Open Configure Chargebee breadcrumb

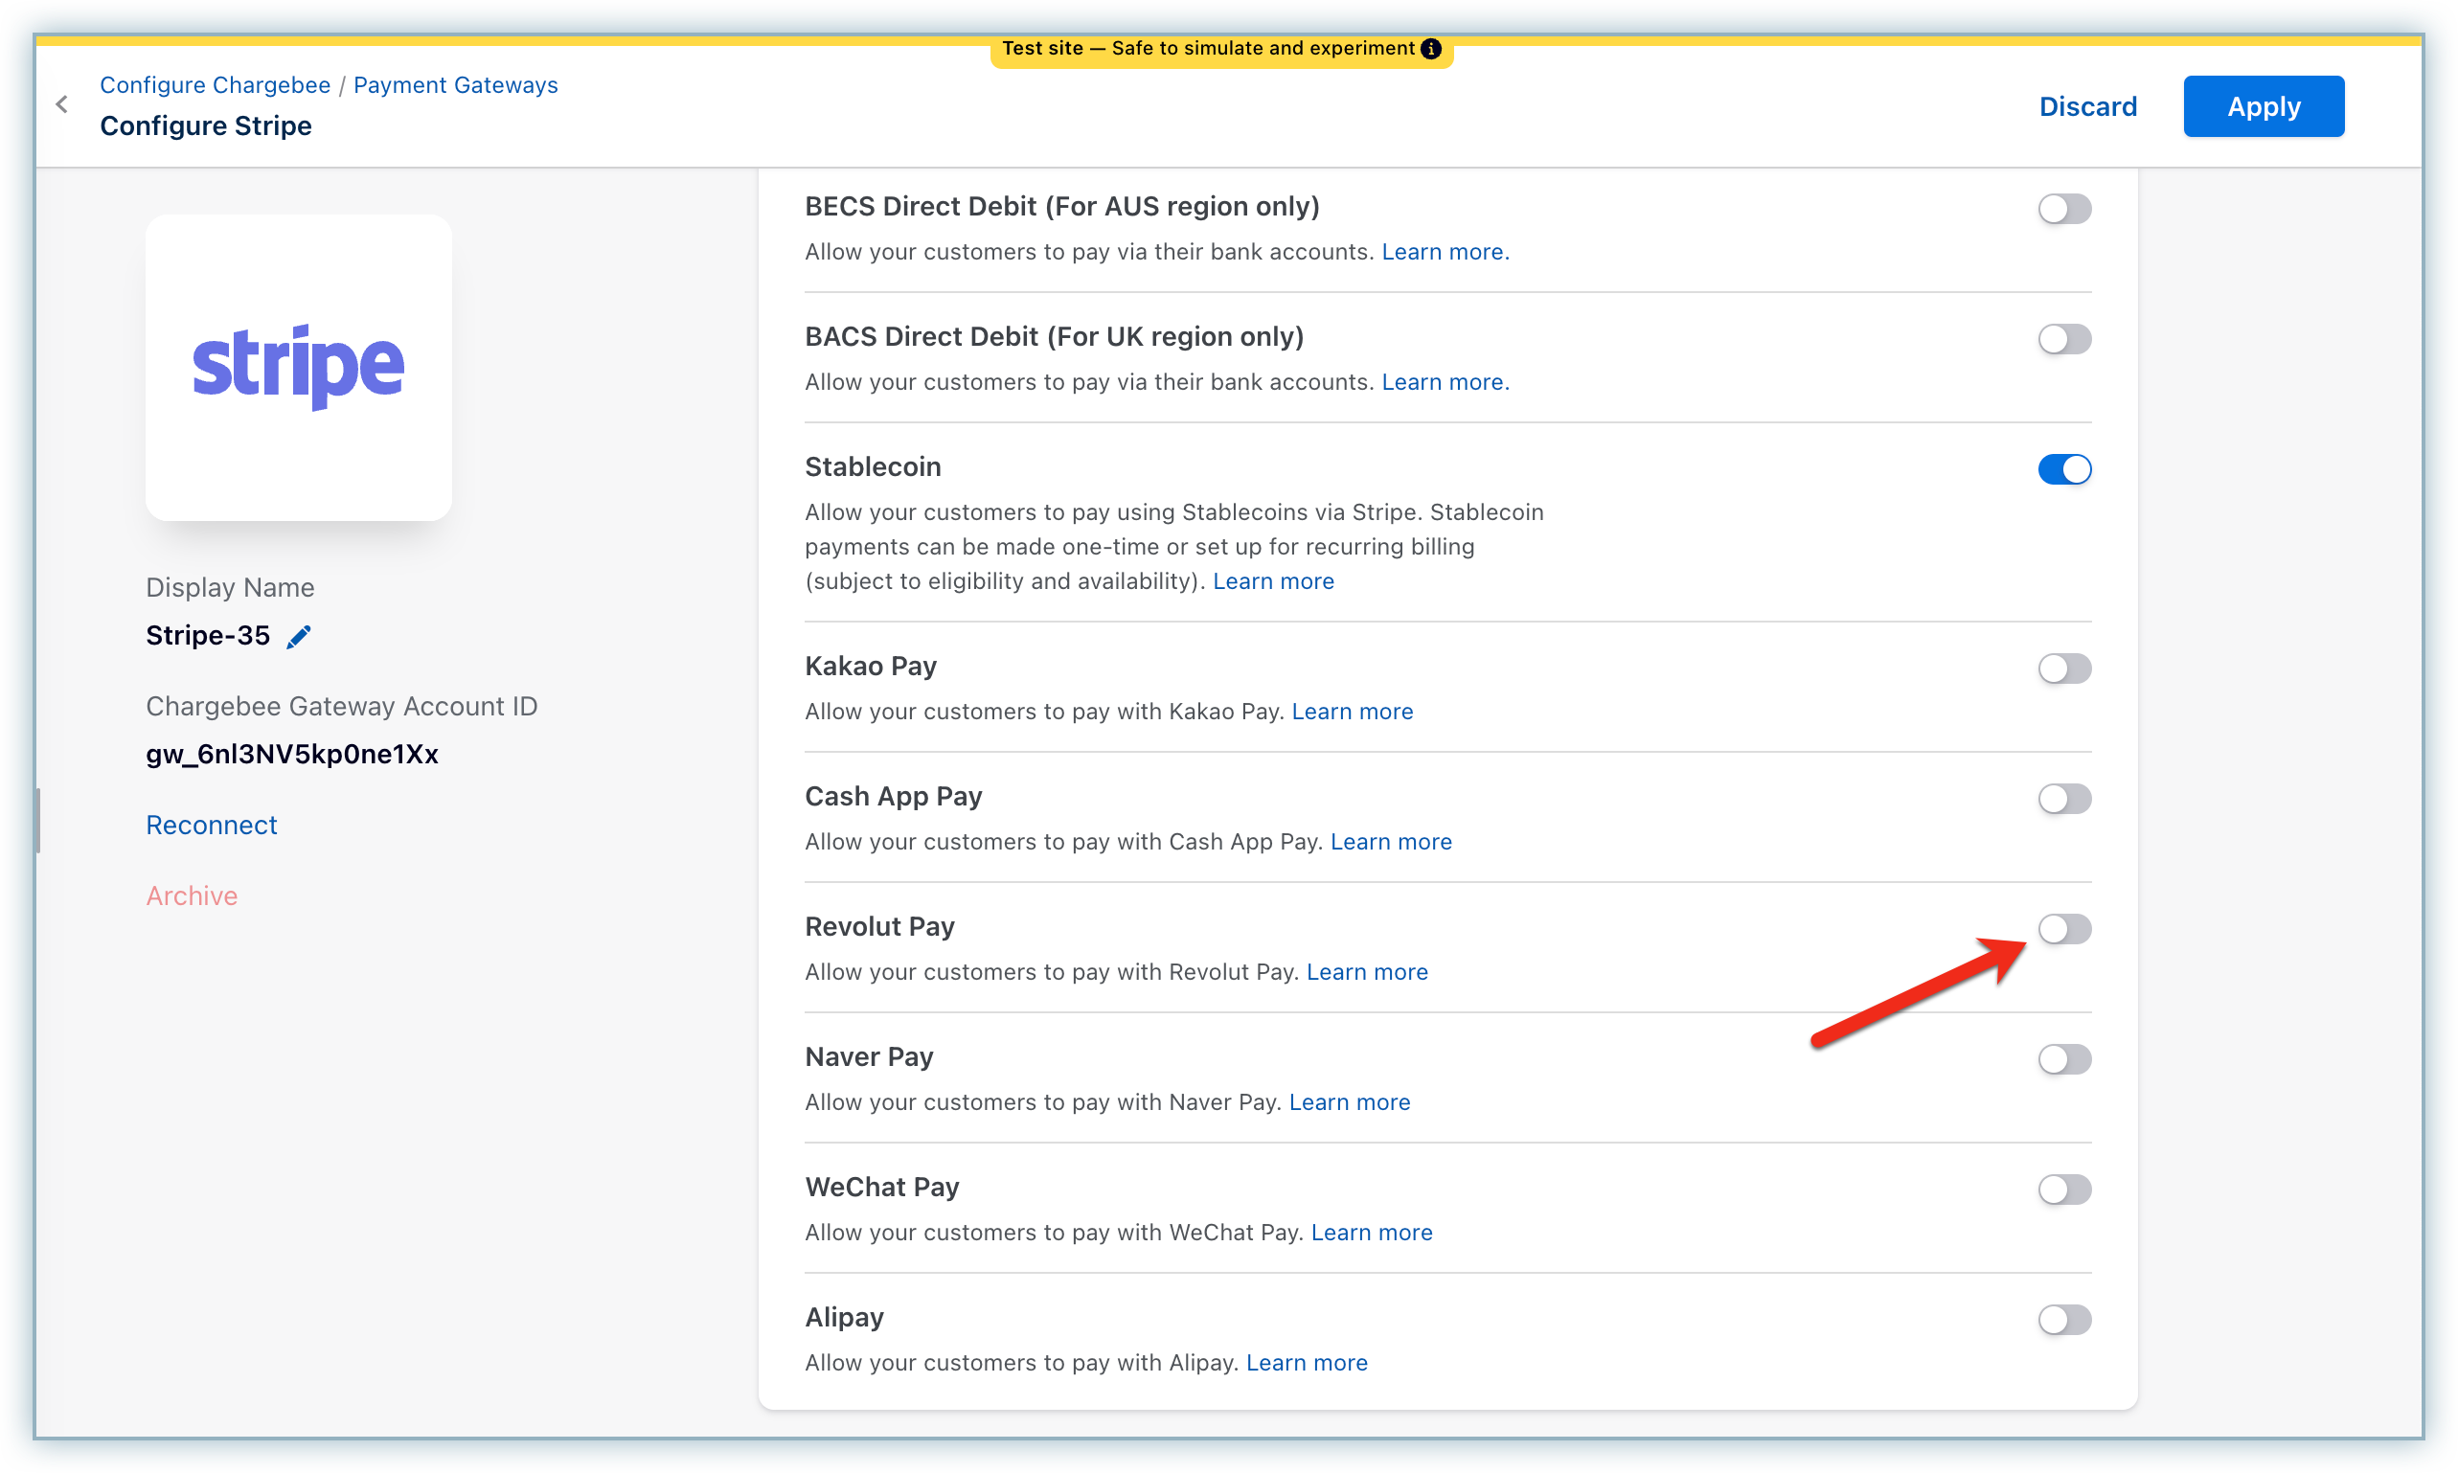point(215,85)
